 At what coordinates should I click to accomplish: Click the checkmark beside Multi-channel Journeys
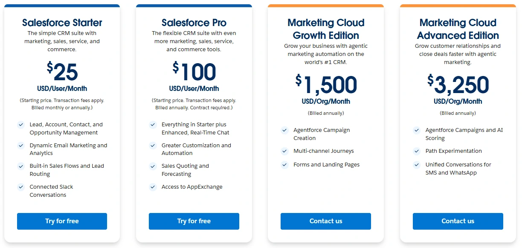(284, 151)
